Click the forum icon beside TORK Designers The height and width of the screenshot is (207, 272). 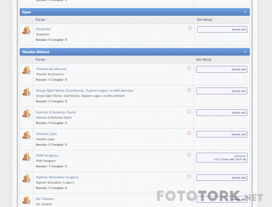point(26,157)
